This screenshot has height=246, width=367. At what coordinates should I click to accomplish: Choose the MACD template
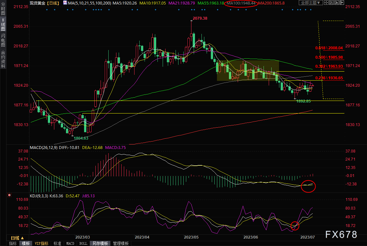pyautogui.click(x=70, y=243)
